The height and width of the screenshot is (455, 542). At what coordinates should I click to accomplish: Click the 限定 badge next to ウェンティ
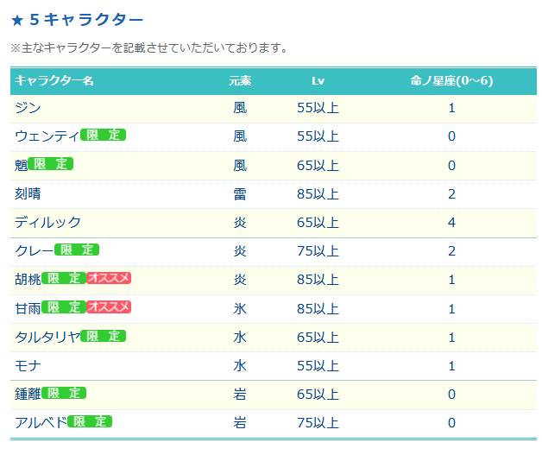coord(103,135)
